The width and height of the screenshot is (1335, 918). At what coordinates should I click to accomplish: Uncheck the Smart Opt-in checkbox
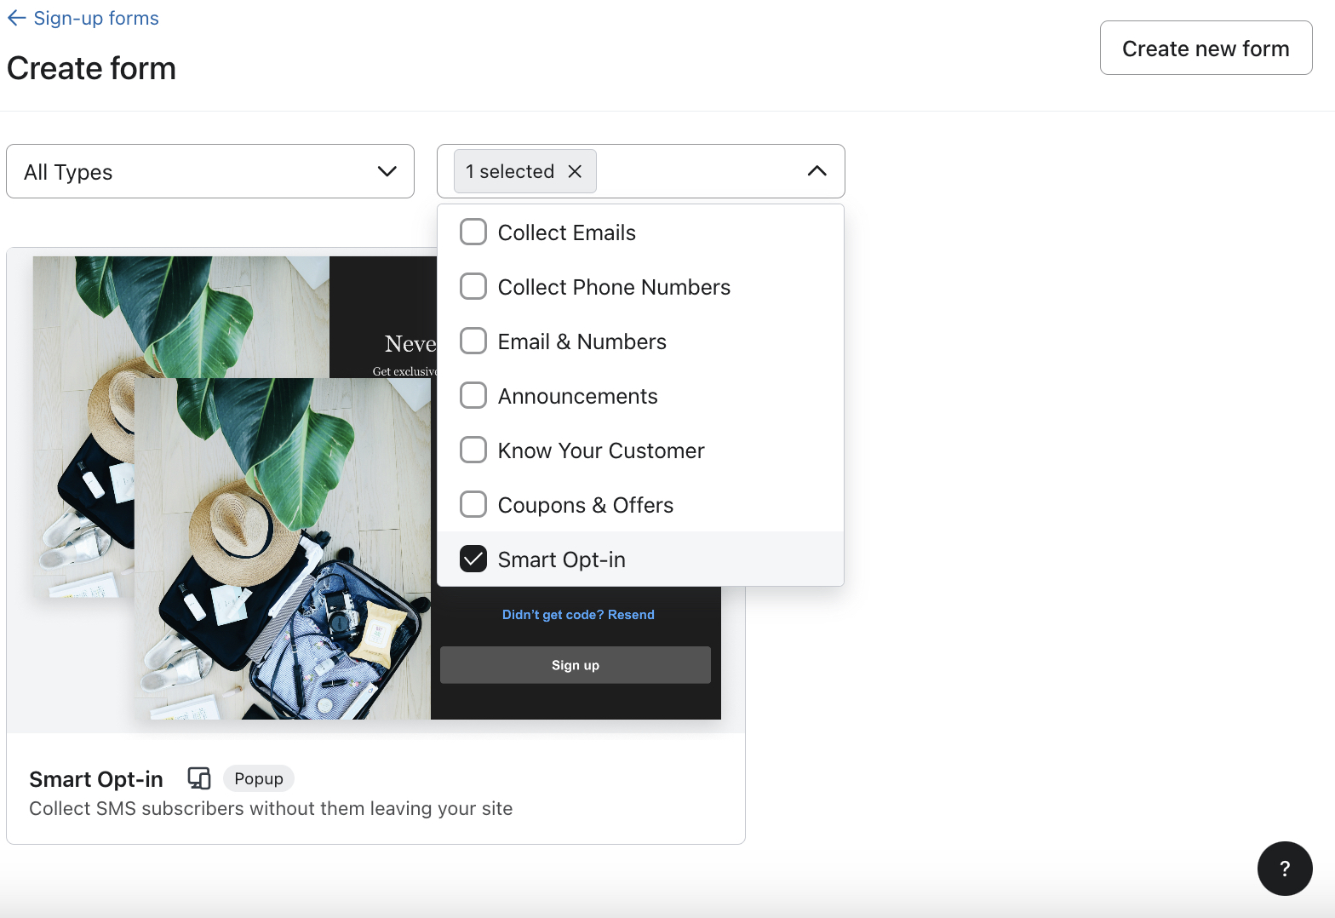tap(473, 559)
